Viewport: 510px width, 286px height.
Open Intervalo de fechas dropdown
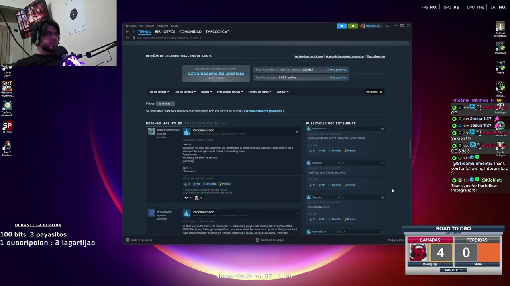coord(230,92)
